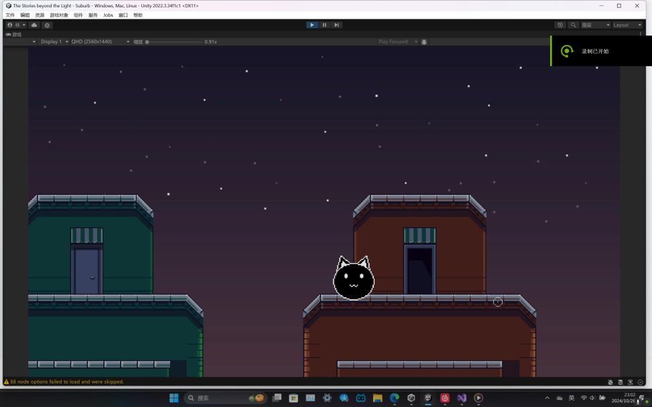Open the Jobs menu
Screen dimensions: 652x407
pos(108,15)
